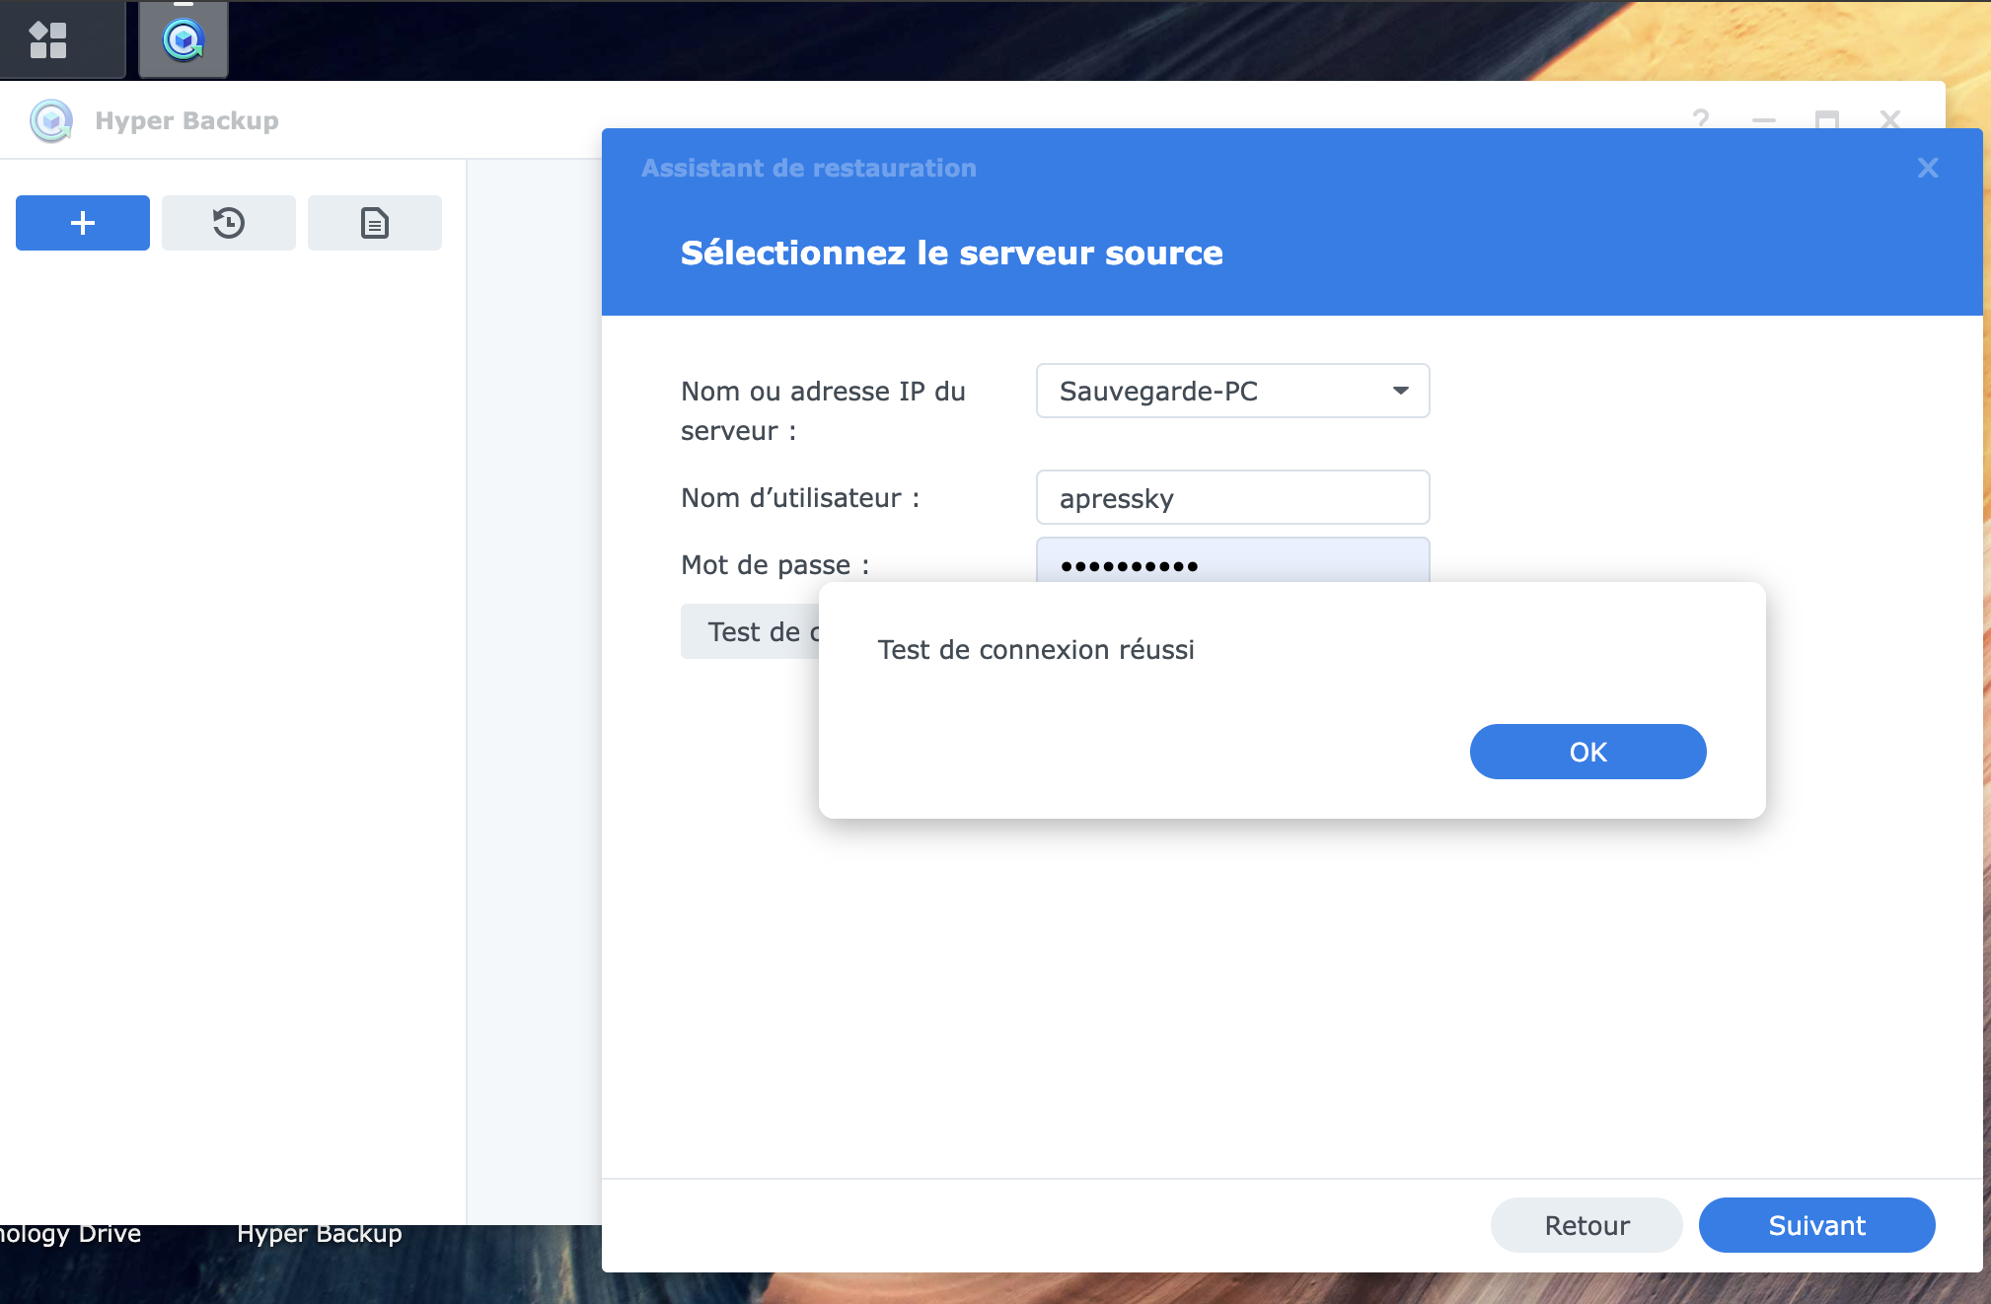Open the Synology Drive desktop shortcut label

pyautogui.click(x=69, y=1234)
